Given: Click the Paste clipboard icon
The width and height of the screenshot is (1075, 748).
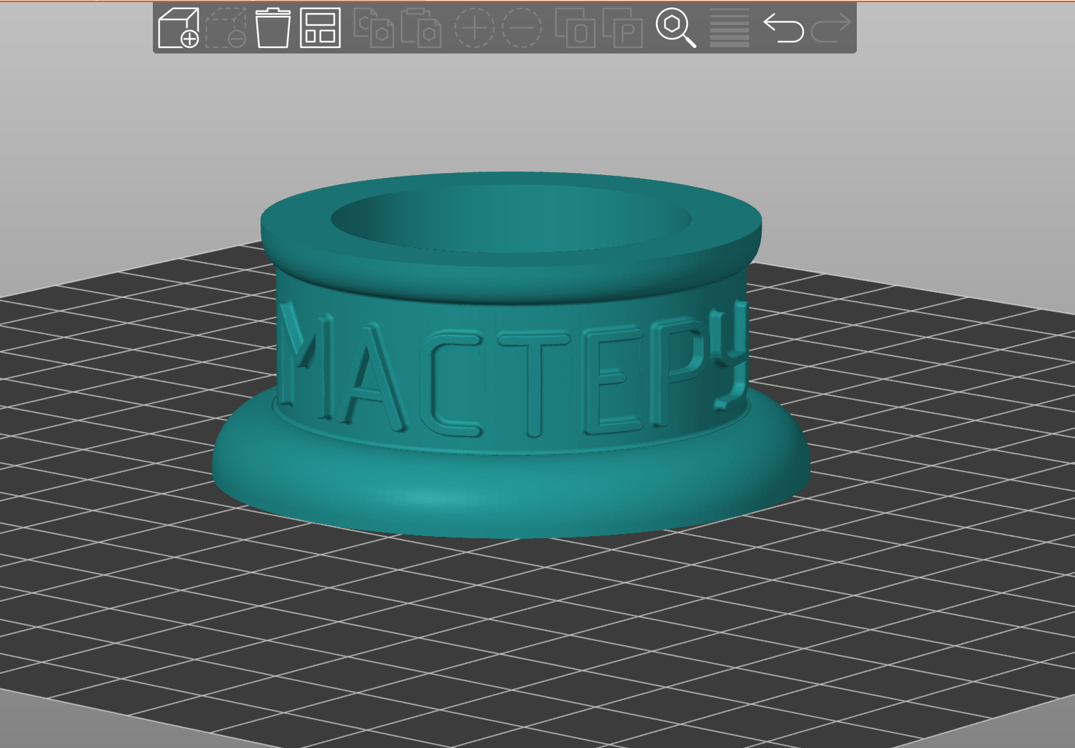Looking at the screenshot, I should 421,28.
